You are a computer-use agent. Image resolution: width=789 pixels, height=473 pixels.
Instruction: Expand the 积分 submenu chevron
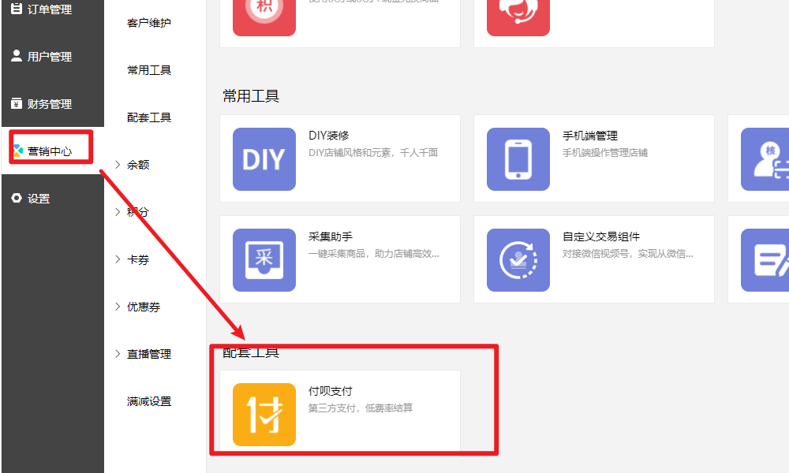tap(118, 212)
